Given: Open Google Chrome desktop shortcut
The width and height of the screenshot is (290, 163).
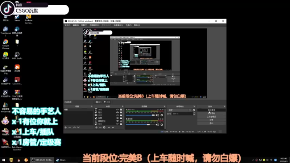Looking at the screenshot, I should click(x=5, y=44).
